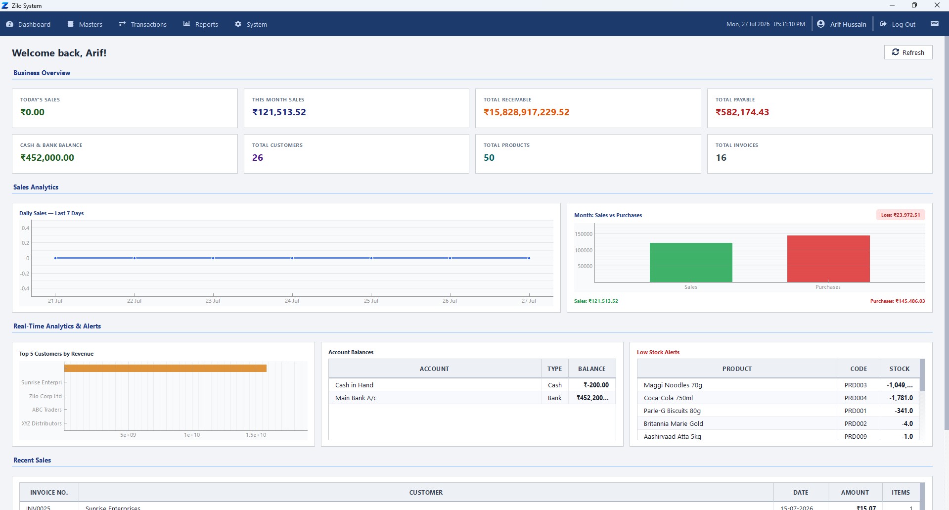Click the "₹15,828,917,229.52" Total Receivable value
Image resolution: width=949 pixels, height=510 pixels.
click(x=527, y=112)
